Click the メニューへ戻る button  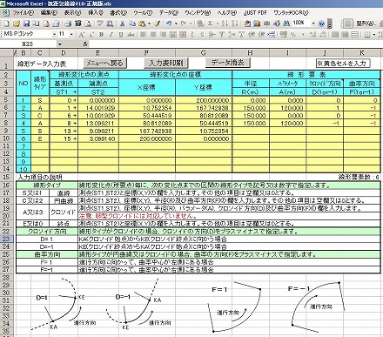(x=105, y=63)
